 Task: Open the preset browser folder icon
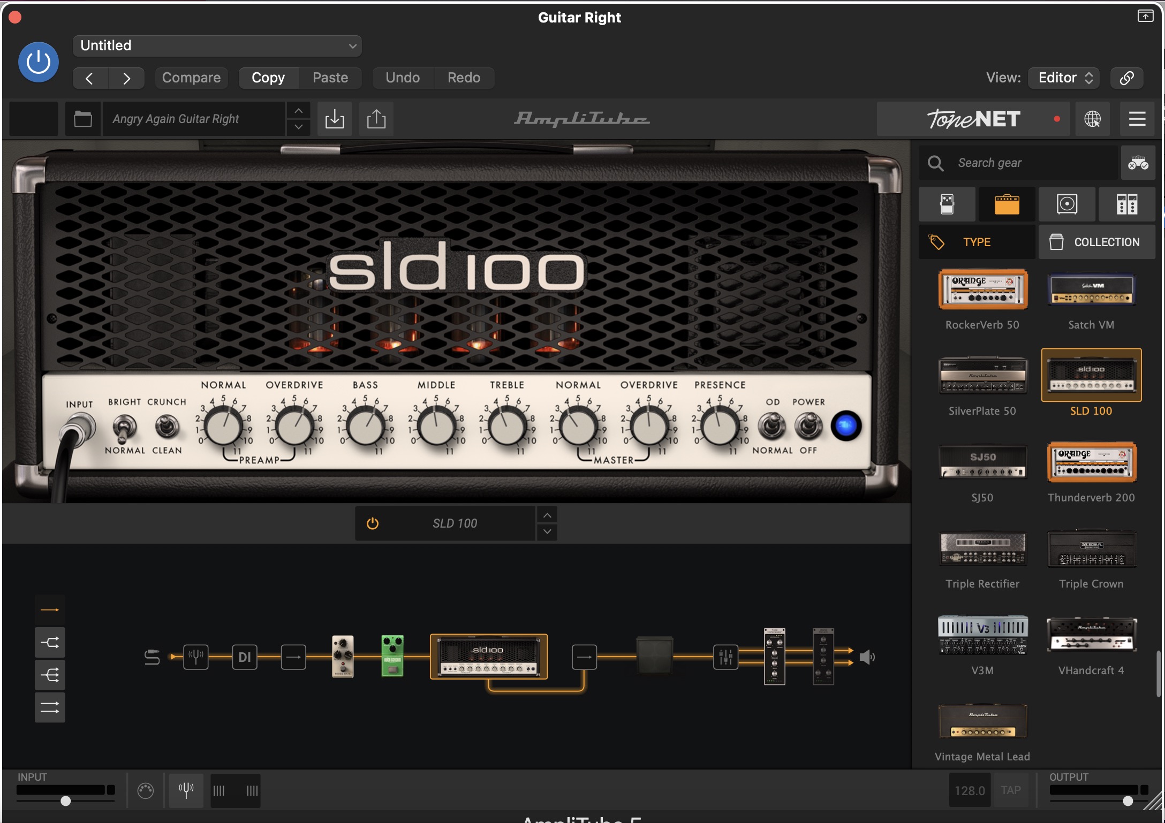point(82,119)
